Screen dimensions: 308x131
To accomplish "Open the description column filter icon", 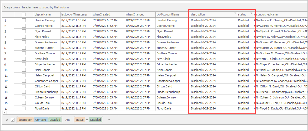I will point(235,13).
